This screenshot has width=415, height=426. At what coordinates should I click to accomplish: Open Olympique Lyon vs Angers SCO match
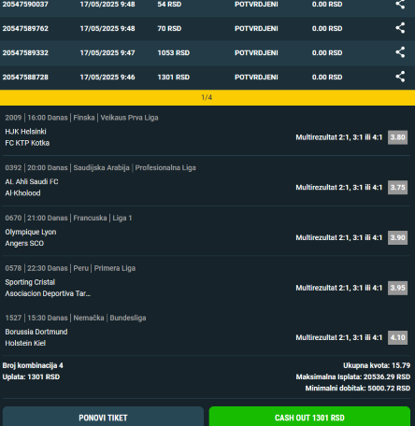coord(31,237)
